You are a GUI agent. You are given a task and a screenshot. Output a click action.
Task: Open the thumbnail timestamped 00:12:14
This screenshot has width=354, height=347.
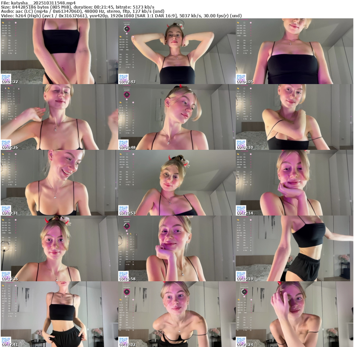294,183
